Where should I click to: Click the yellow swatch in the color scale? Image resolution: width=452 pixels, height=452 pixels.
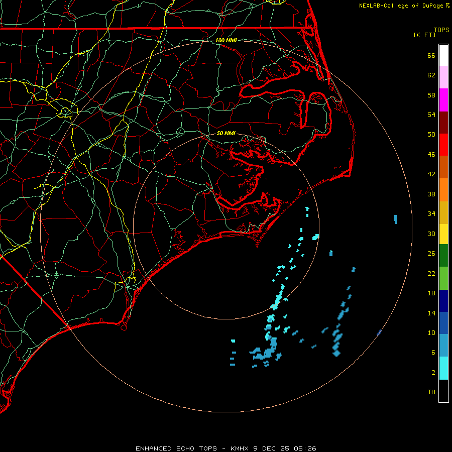click(443, 234)
